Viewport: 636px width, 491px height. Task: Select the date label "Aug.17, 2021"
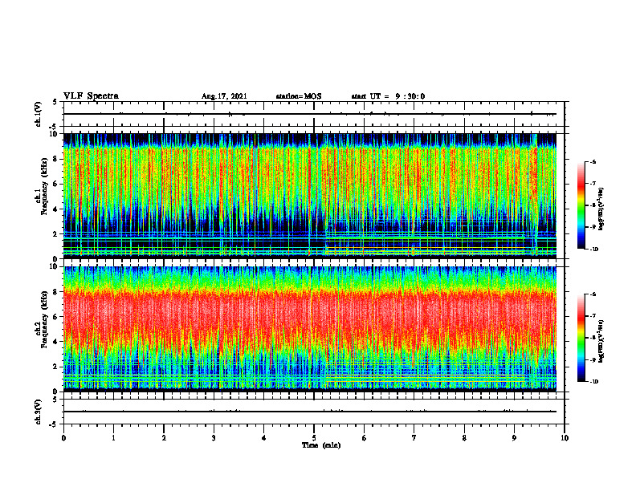point(224,96)
